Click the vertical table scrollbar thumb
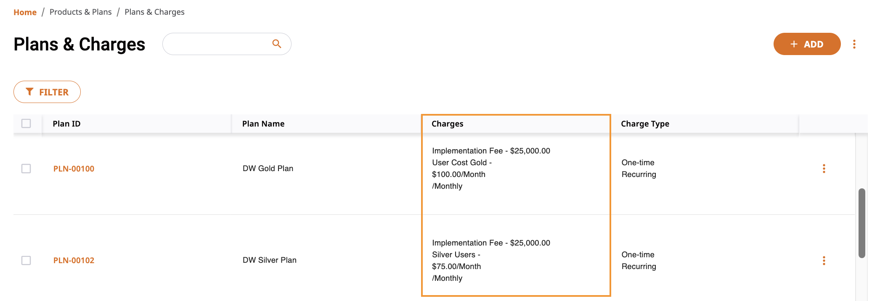The height and width of the screenshot is (301, 880). 861,223
